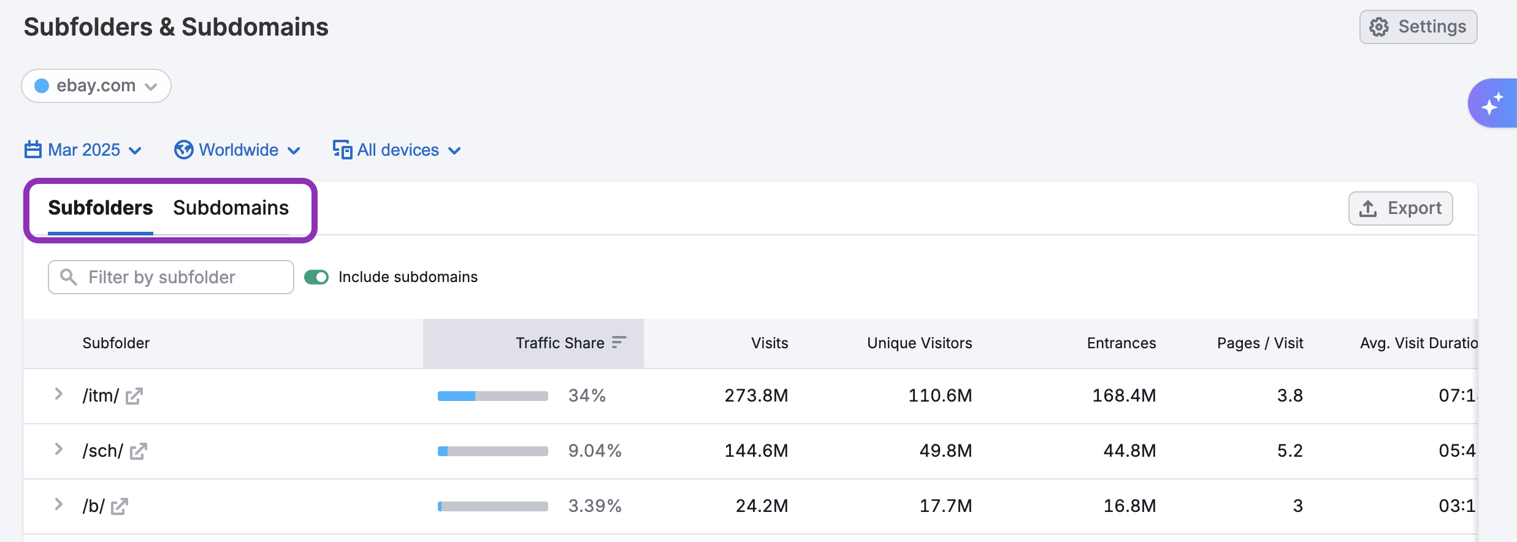Expand the /itm/ subfolder row

coord(59,394)
